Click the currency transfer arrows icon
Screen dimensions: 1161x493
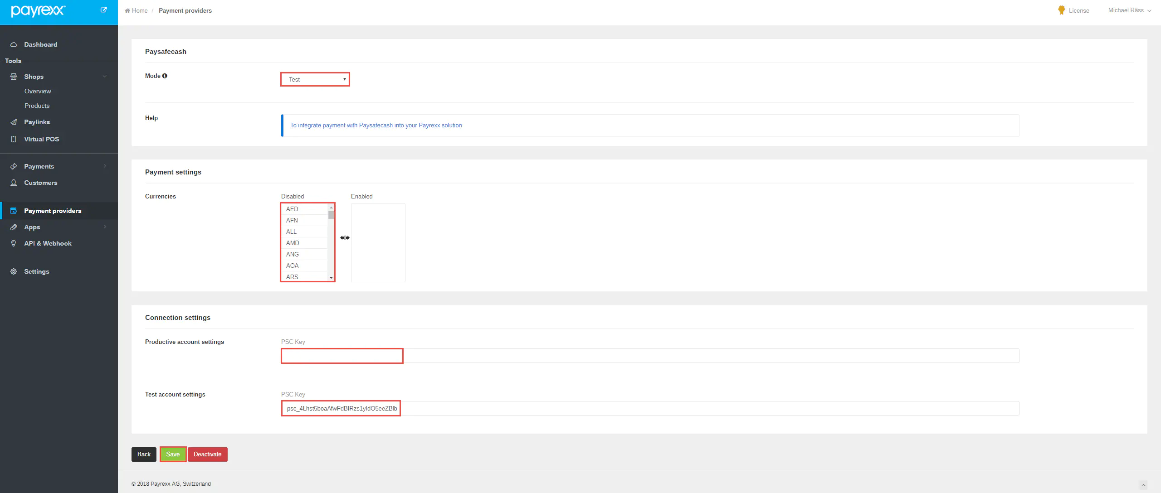(x=345, y=238)
